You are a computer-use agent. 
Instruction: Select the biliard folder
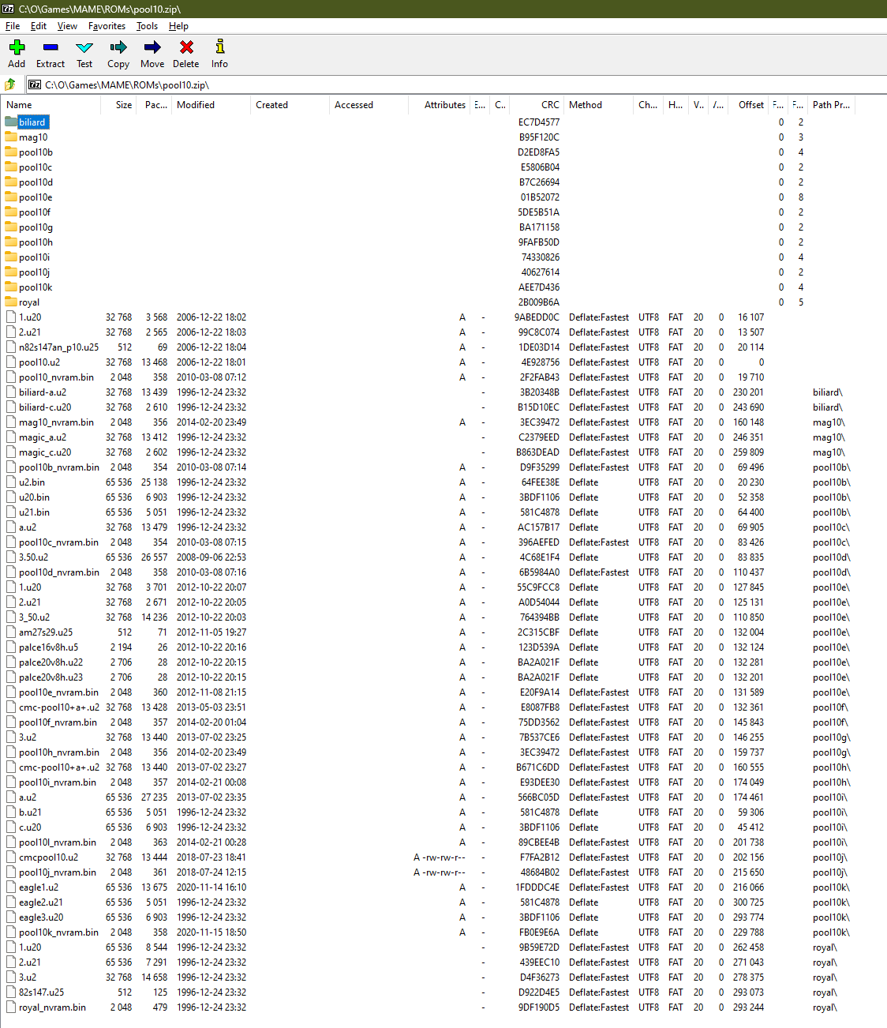point(32,122)
